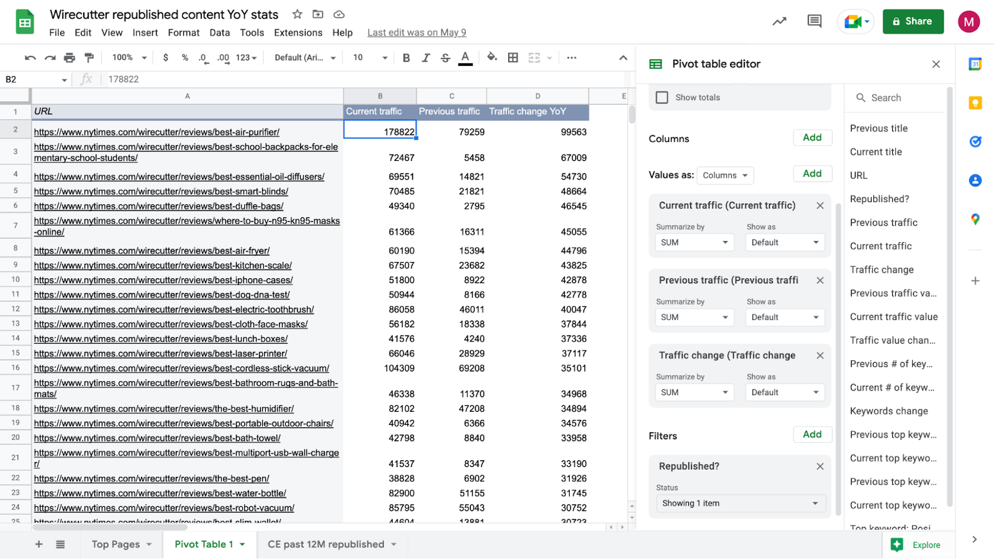Open the borders tool
Image resolution: width=994 pixels, height=559 pixels.
click(x=513, y=58)
